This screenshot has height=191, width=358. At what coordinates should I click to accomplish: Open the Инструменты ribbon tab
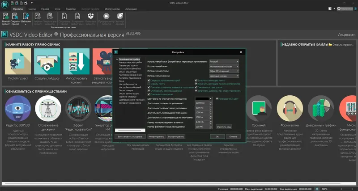112,9
